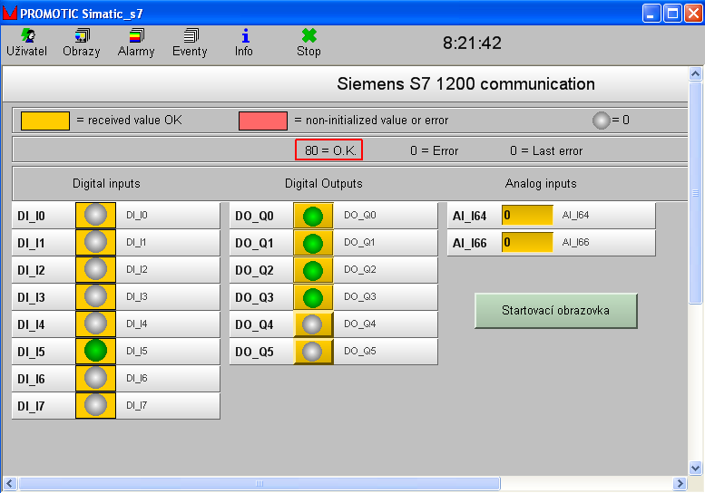
Task: Click the bold AI_I64 label
Action: [x=469, y=216]
